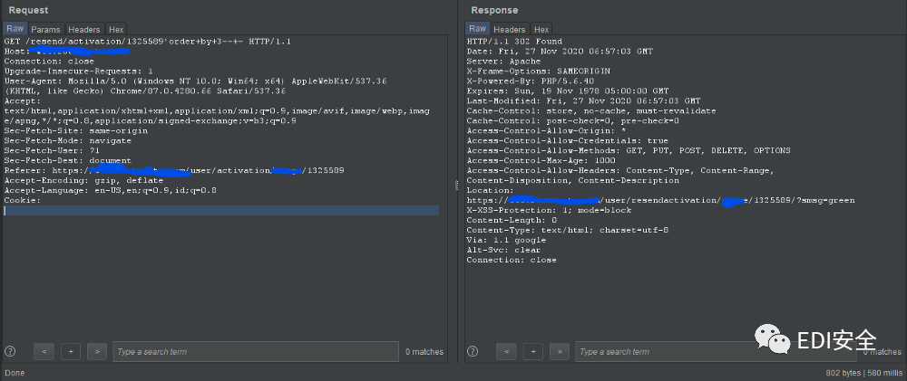The width and height of the screenshot is (907, 381).
Task: Switch to the Response Hex tab
Action: coord(541,29)
